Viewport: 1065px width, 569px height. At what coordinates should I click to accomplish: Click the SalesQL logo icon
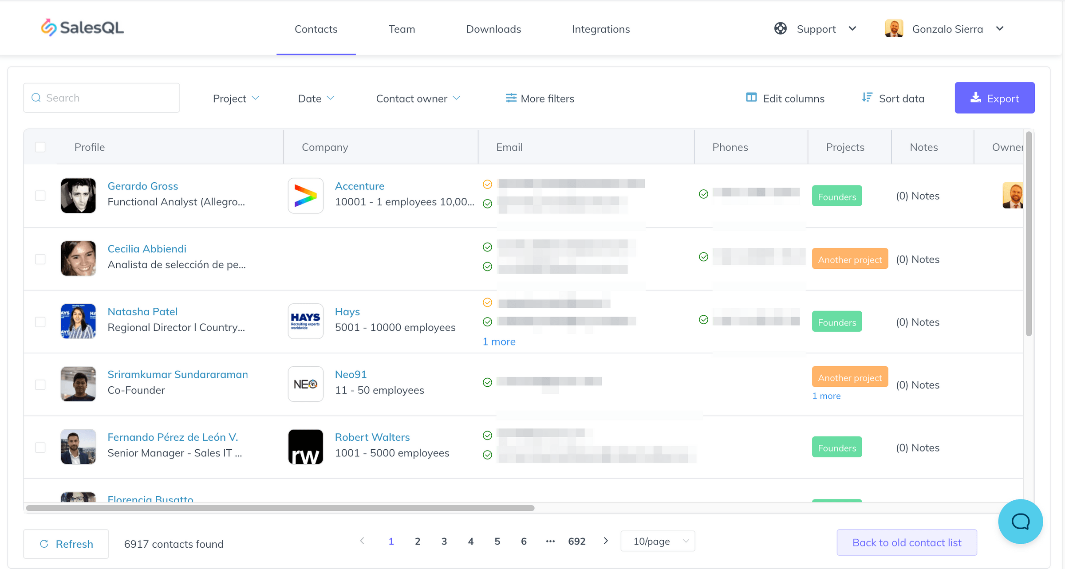pyautogui.click(x=49, y=27)
